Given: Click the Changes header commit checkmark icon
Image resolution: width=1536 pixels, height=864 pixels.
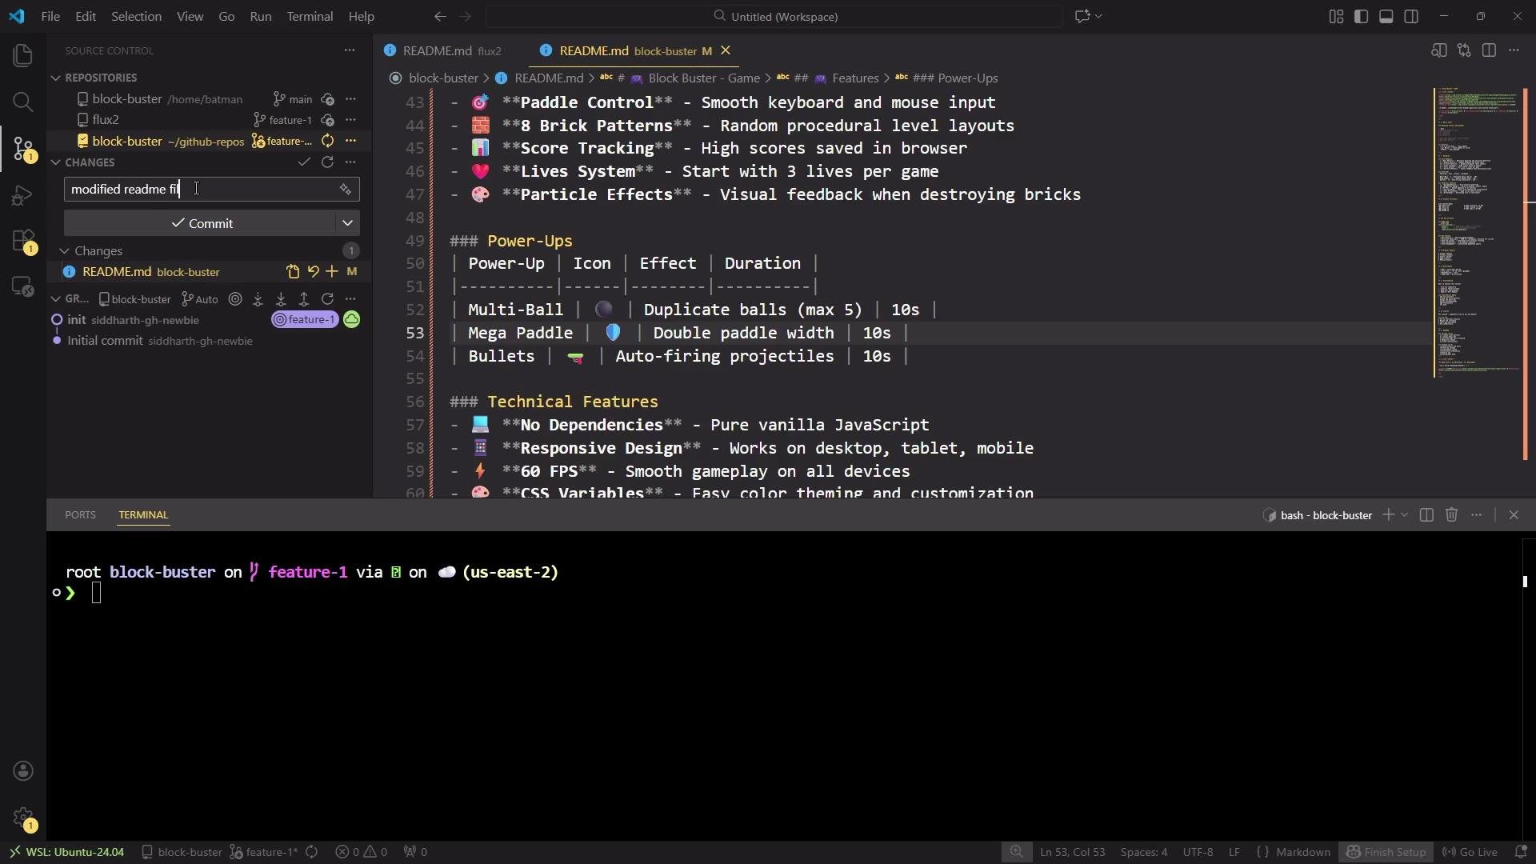Looking at the screenshot, I should point(304,162).
